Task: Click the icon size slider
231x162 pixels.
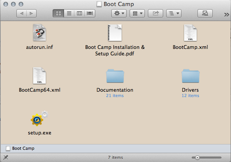Action: click(207, 157)
